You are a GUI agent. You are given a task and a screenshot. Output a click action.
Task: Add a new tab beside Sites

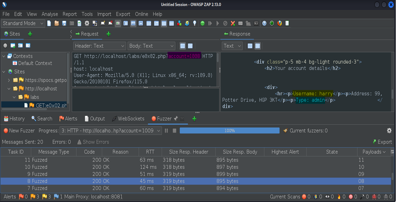(x=30, y=34)
